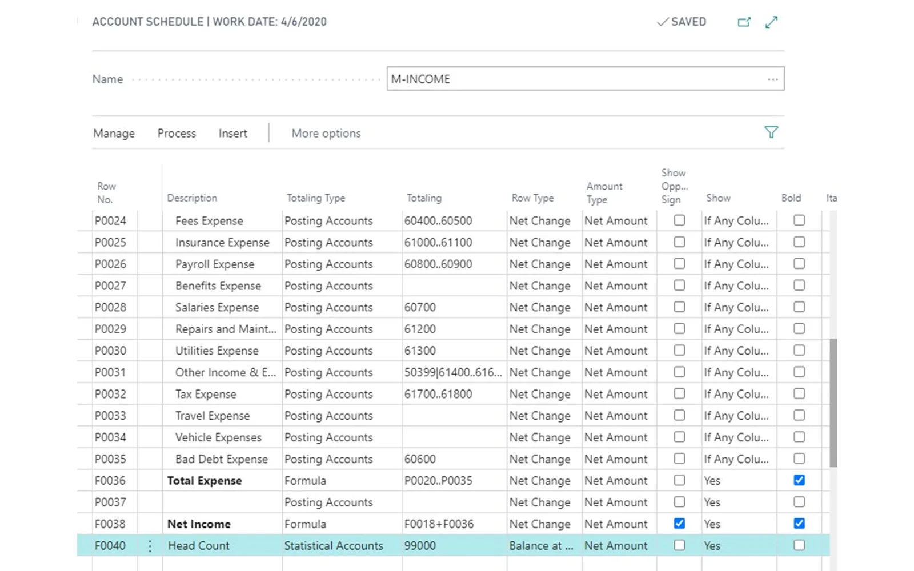Viewport: 914px width, 571px height.
Task: Expand the page to full screen
Action: click(x=772, y=22)
